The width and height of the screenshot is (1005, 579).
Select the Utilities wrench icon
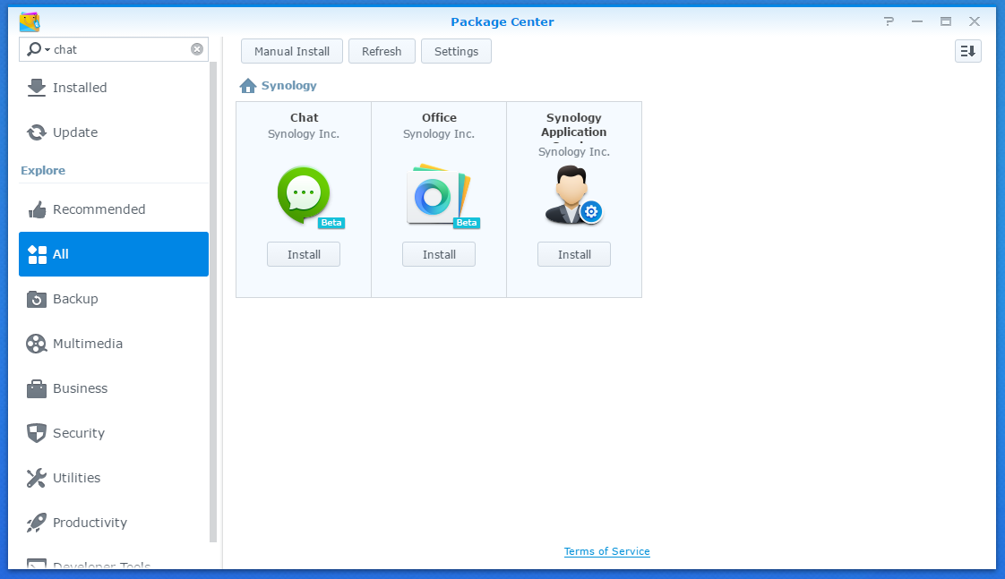[36, 478]
